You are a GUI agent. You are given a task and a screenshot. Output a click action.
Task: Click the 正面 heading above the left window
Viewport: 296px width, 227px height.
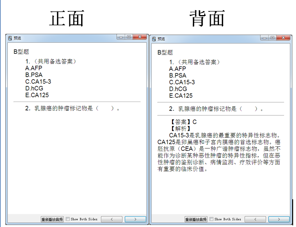click(67, 18)
